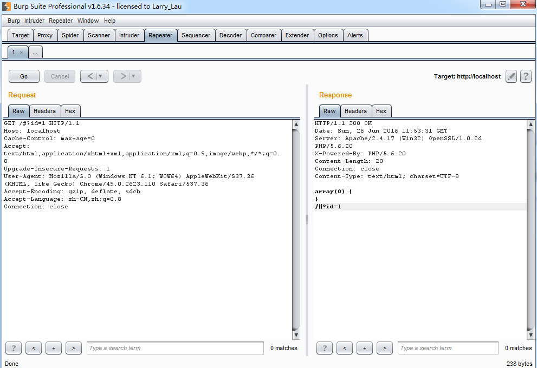Jump to next match in request search
Viewport: 537px width, 368px height.
(x=74, y=348)
